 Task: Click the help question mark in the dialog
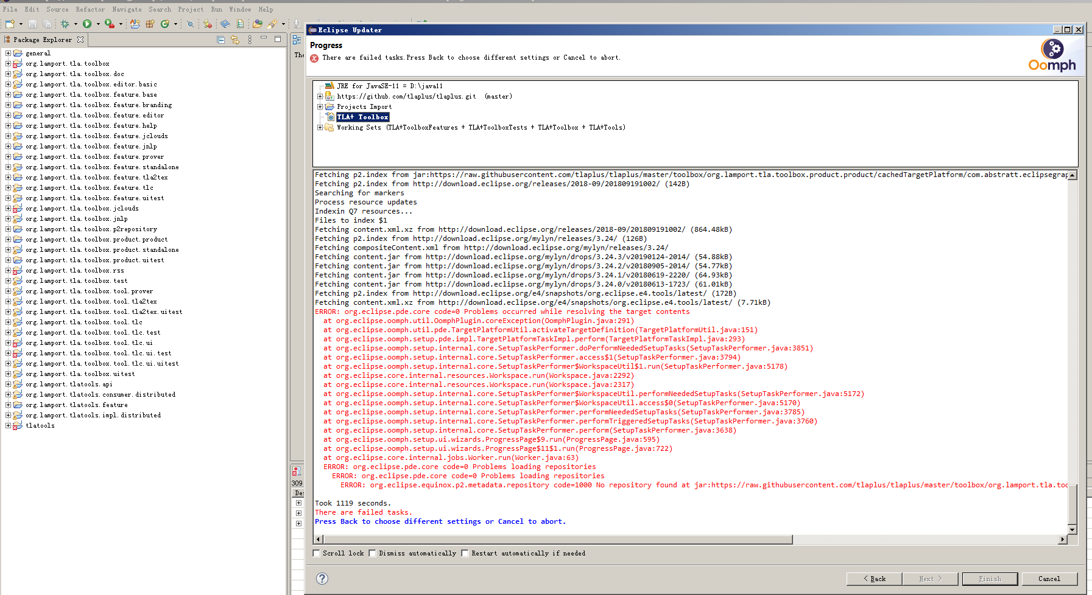[x=322, y=579]
